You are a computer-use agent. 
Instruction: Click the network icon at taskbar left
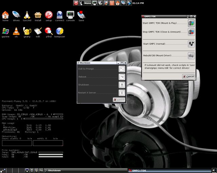3,171
